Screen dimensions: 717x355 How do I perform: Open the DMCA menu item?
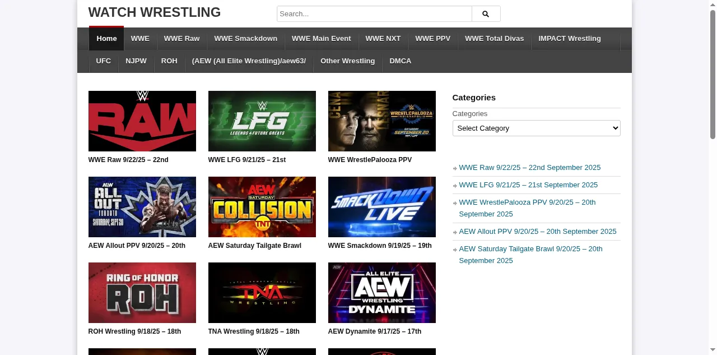401,61
